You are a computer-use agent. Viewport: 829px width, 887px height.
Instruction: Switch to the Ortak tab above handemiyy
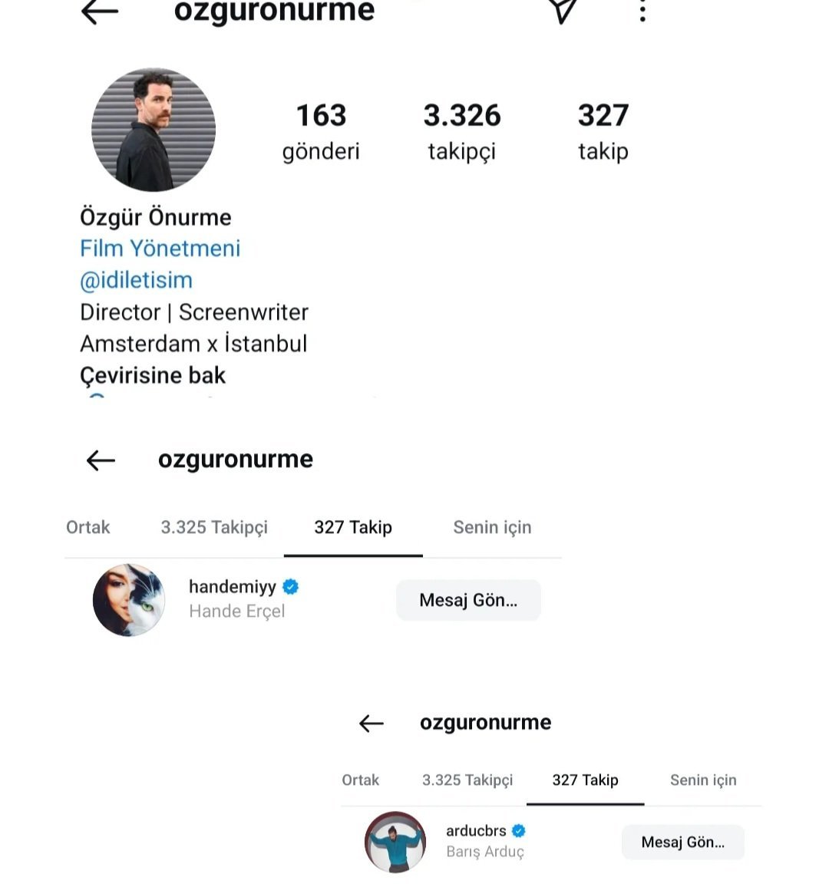click(88, 527)
